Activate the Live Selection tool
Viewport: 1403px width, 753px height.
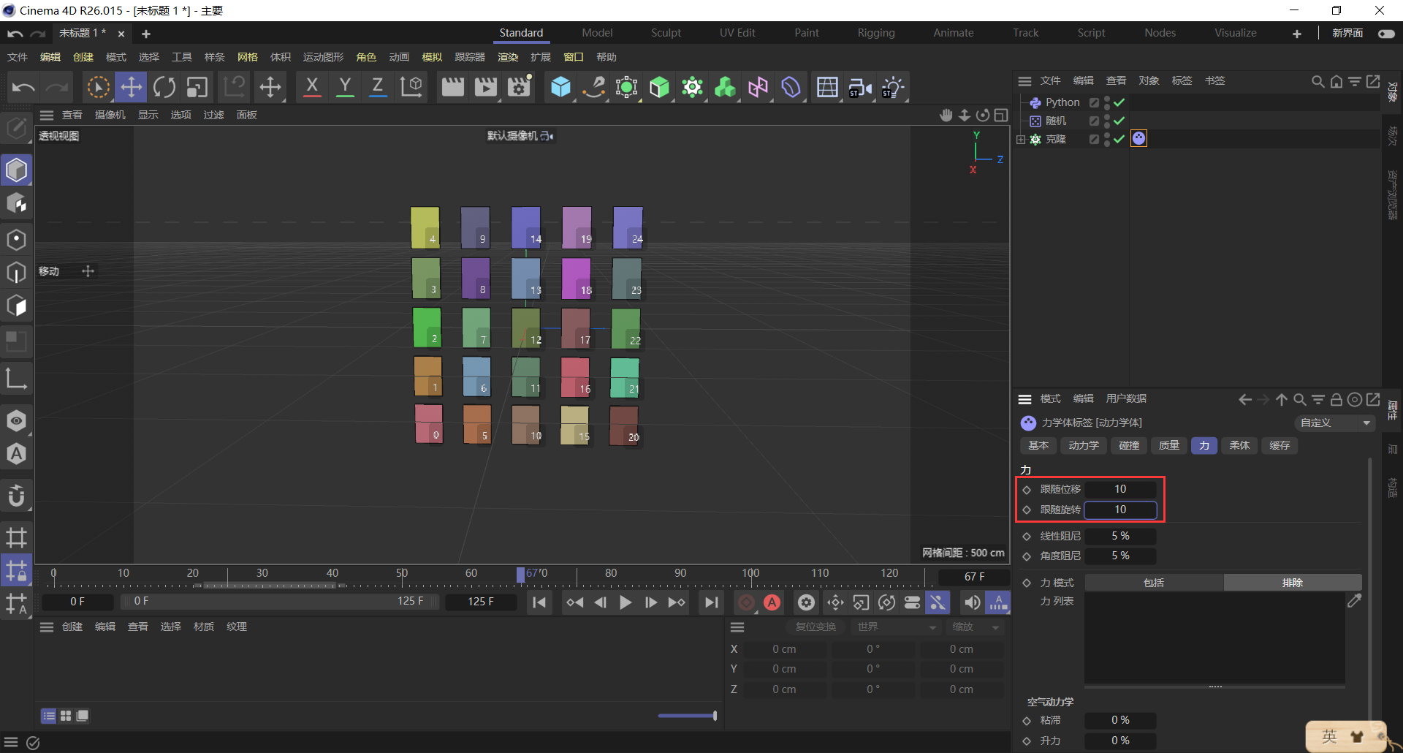tap(98, 87)
